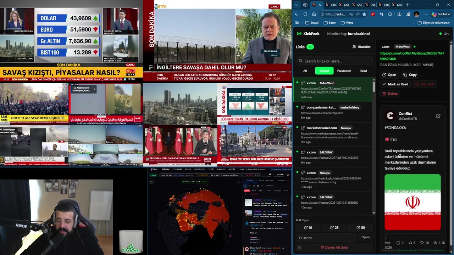
Task: Click the first bookmarks bar icon before Sosyal
Action: (x=297, y=23)
